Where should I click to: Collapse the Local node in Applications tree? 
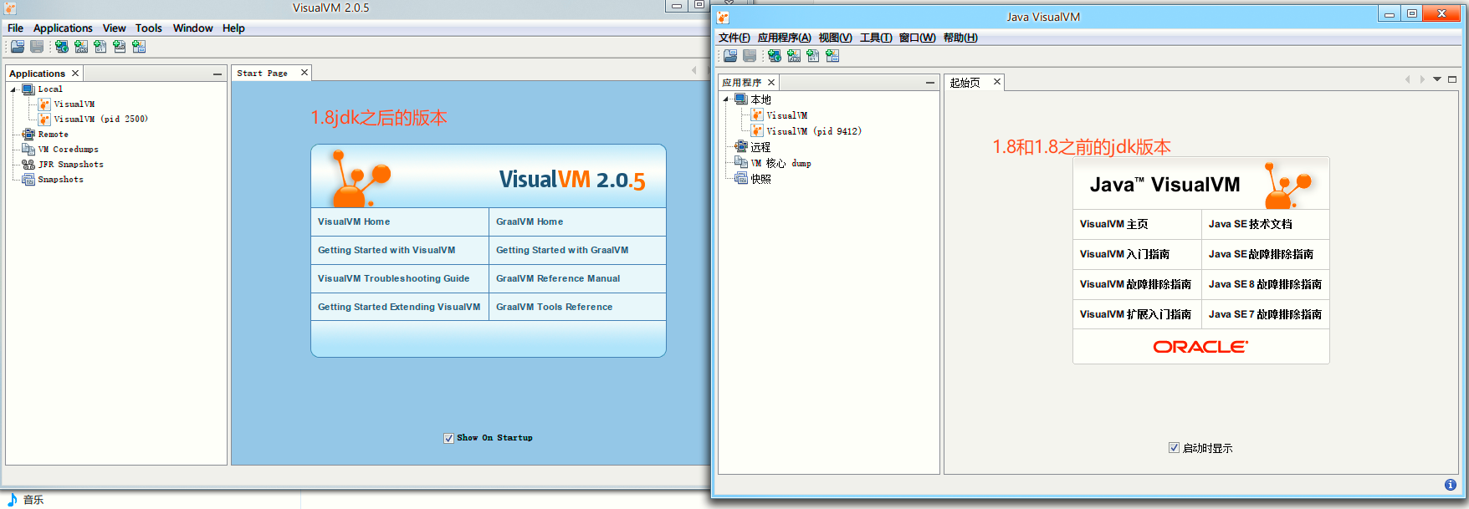[x=14, y=89]
